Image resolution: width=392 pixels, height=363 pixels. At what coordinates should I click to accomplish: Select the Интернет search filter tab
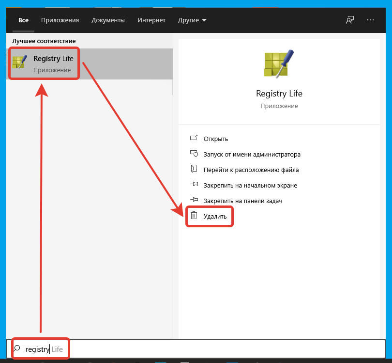151,20
